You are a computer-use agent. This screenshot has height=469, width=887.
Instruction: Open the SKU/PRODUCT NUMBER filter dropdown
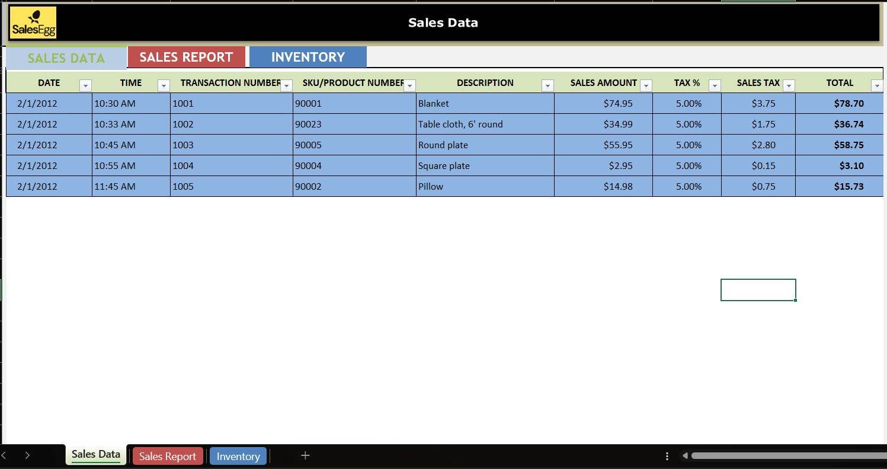(x=409, y=86)
